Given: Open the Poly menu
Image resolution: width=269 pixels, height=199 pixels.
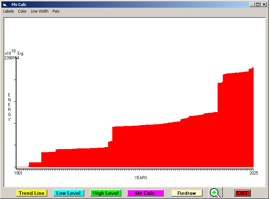Looking at the screenshot, I should (56, 11).
